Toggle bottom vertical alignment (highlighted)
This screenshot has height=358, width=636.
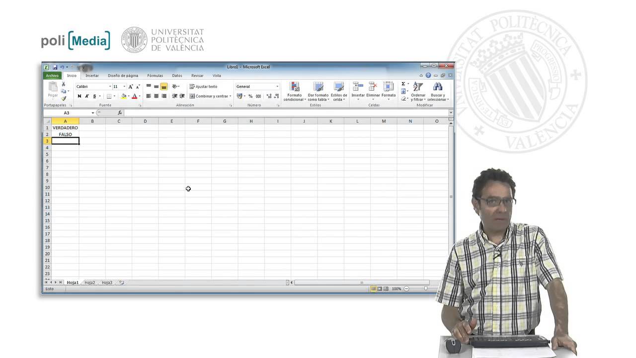coord(163,87)
